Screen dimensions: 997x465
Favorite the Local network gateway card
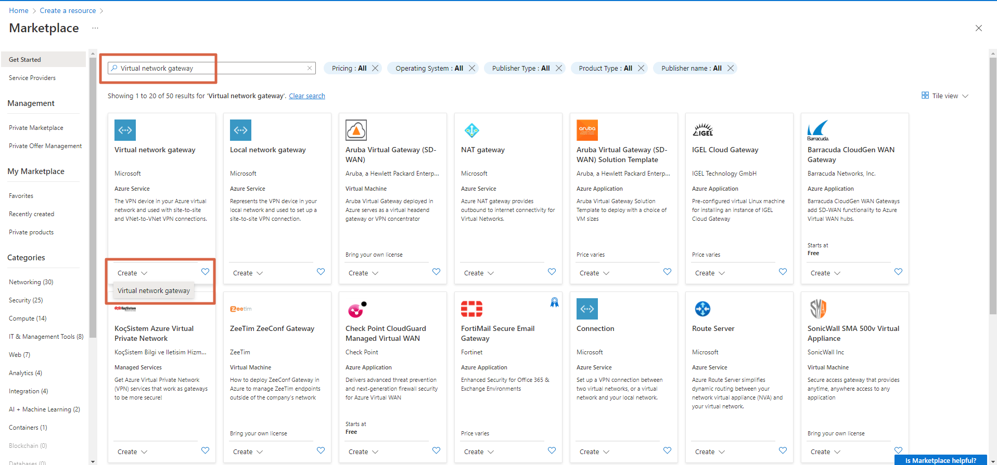pyautogui.click(x=321, y=272)
